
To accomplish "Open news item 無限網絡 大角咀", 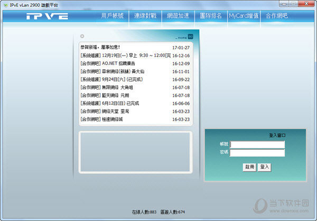I will point(107,87).
